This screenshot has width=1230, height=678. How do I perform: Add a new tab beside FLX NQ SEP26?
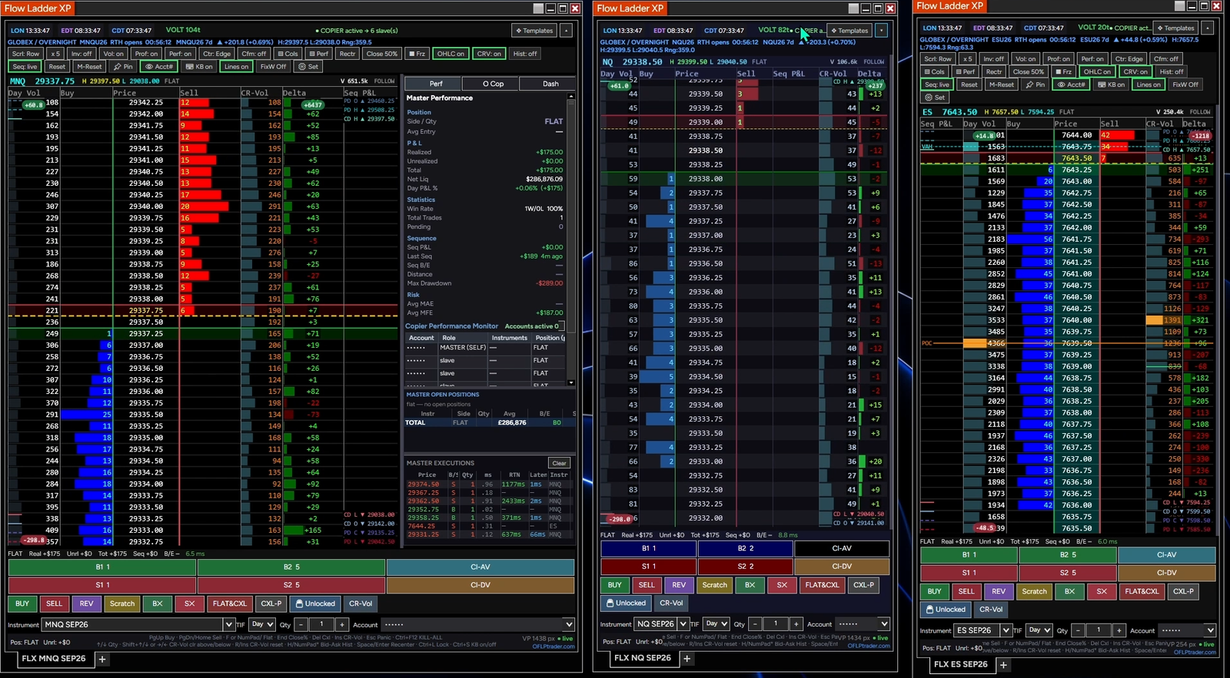[x=686, y=658]
